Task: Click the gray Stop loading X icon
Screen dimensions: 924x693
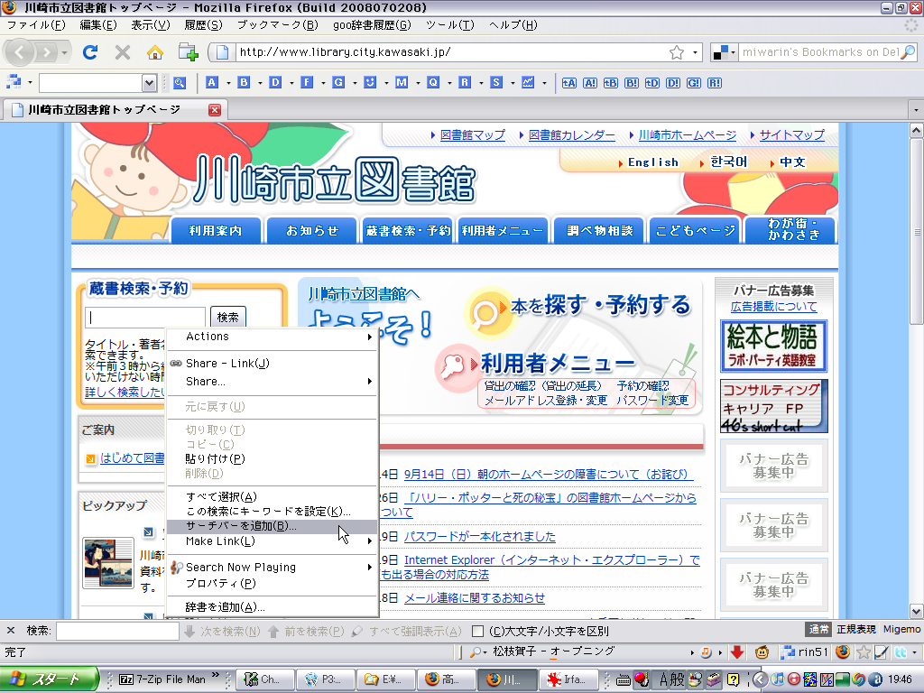Action: [123, 52]
